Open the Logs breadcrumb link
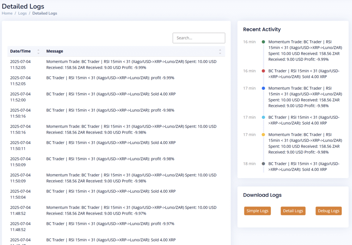 pos(22,13)
